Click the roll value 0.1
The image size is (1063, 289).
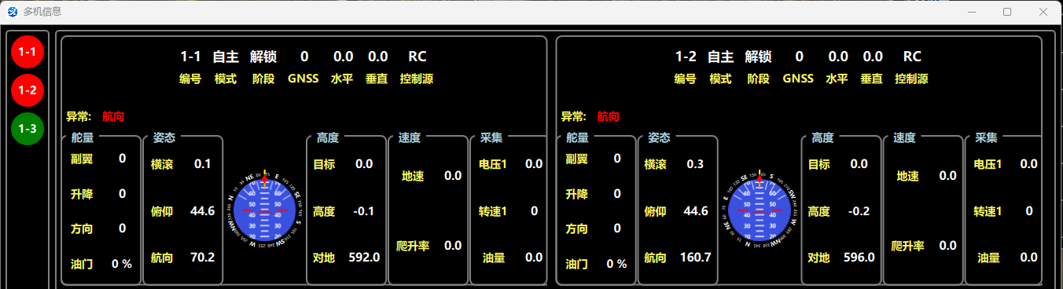203,163
